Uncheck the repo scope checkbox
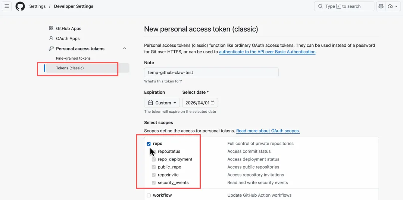Screen dimensions: 403x200 click(x=149, y=144)
